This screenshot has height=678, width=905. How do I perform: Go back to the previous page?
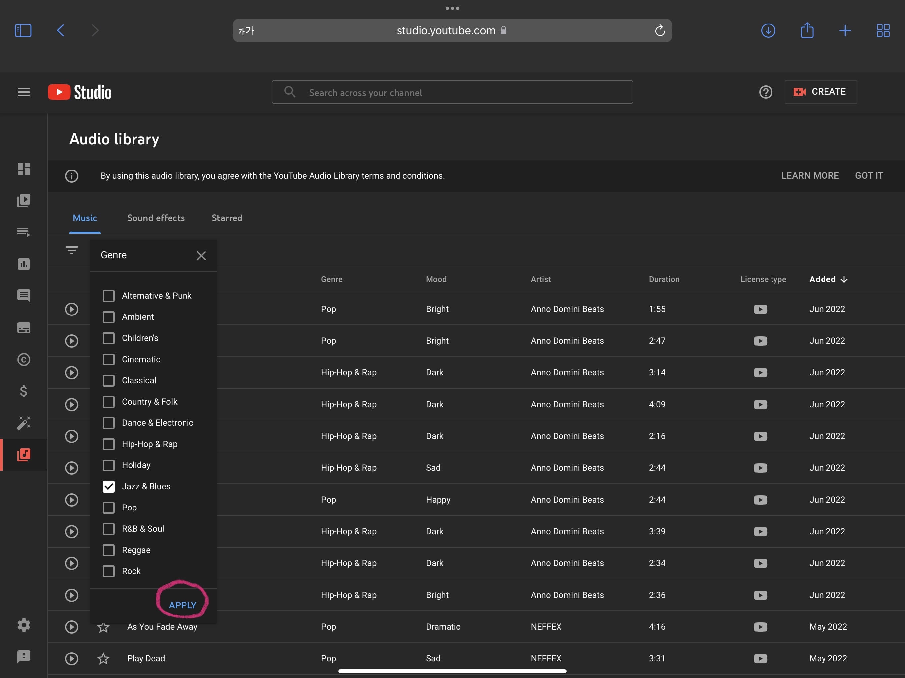pos(61,31)
